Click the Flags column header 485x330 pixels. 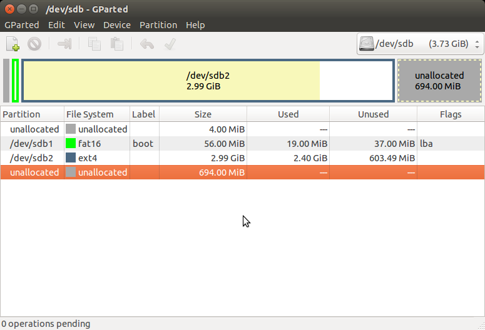(x=451, y=114)
